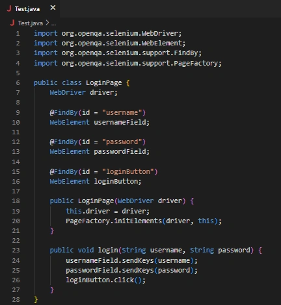Click 'WebDriver driver;' field declaration on line 7
The width and height of the screenshot is (281, 305).
click(x=83, y=93)
